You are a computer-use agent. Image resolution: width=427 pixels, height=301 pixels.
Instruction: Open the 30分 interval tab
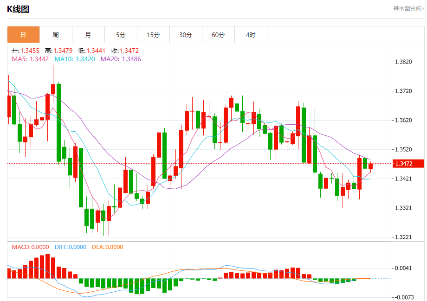(186, 35)
